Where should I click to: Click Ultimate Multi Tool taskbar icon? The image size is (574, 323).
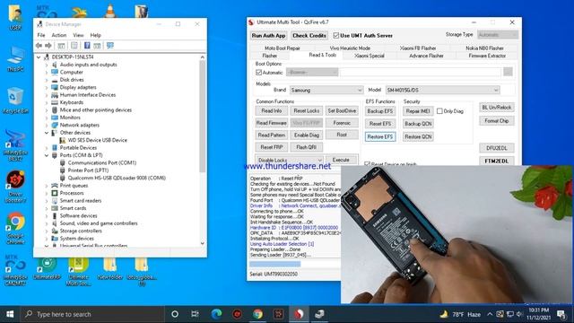[299, 314]
